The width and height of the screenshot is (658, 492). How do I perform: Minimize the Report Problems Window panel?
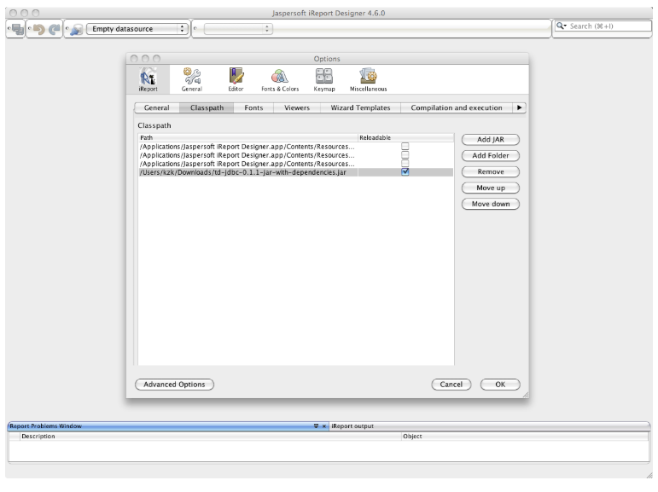click(316, 426)
